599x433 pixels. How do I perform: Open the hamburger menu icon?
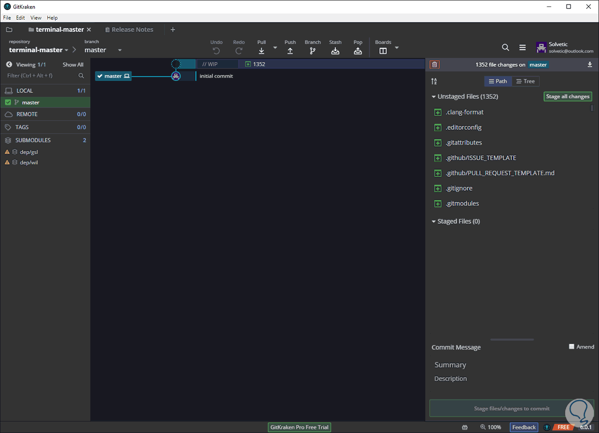tap(522, 47)
